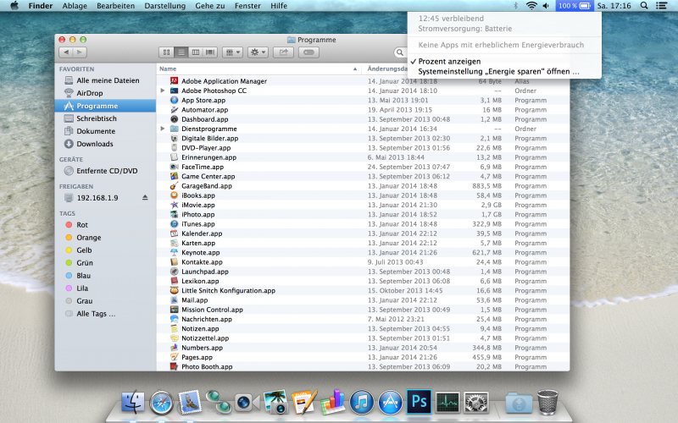Open the Fenster menu
Screen dimensions: 678x423
247,6
